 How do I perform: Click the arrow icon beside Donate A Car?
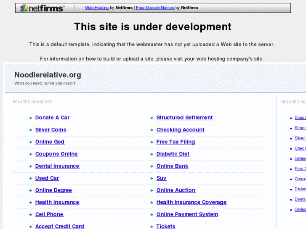[x=30, y=118]
